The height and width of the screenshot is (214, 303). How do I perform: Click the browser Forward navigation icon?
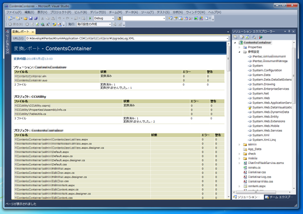click(x=27, y=24)
